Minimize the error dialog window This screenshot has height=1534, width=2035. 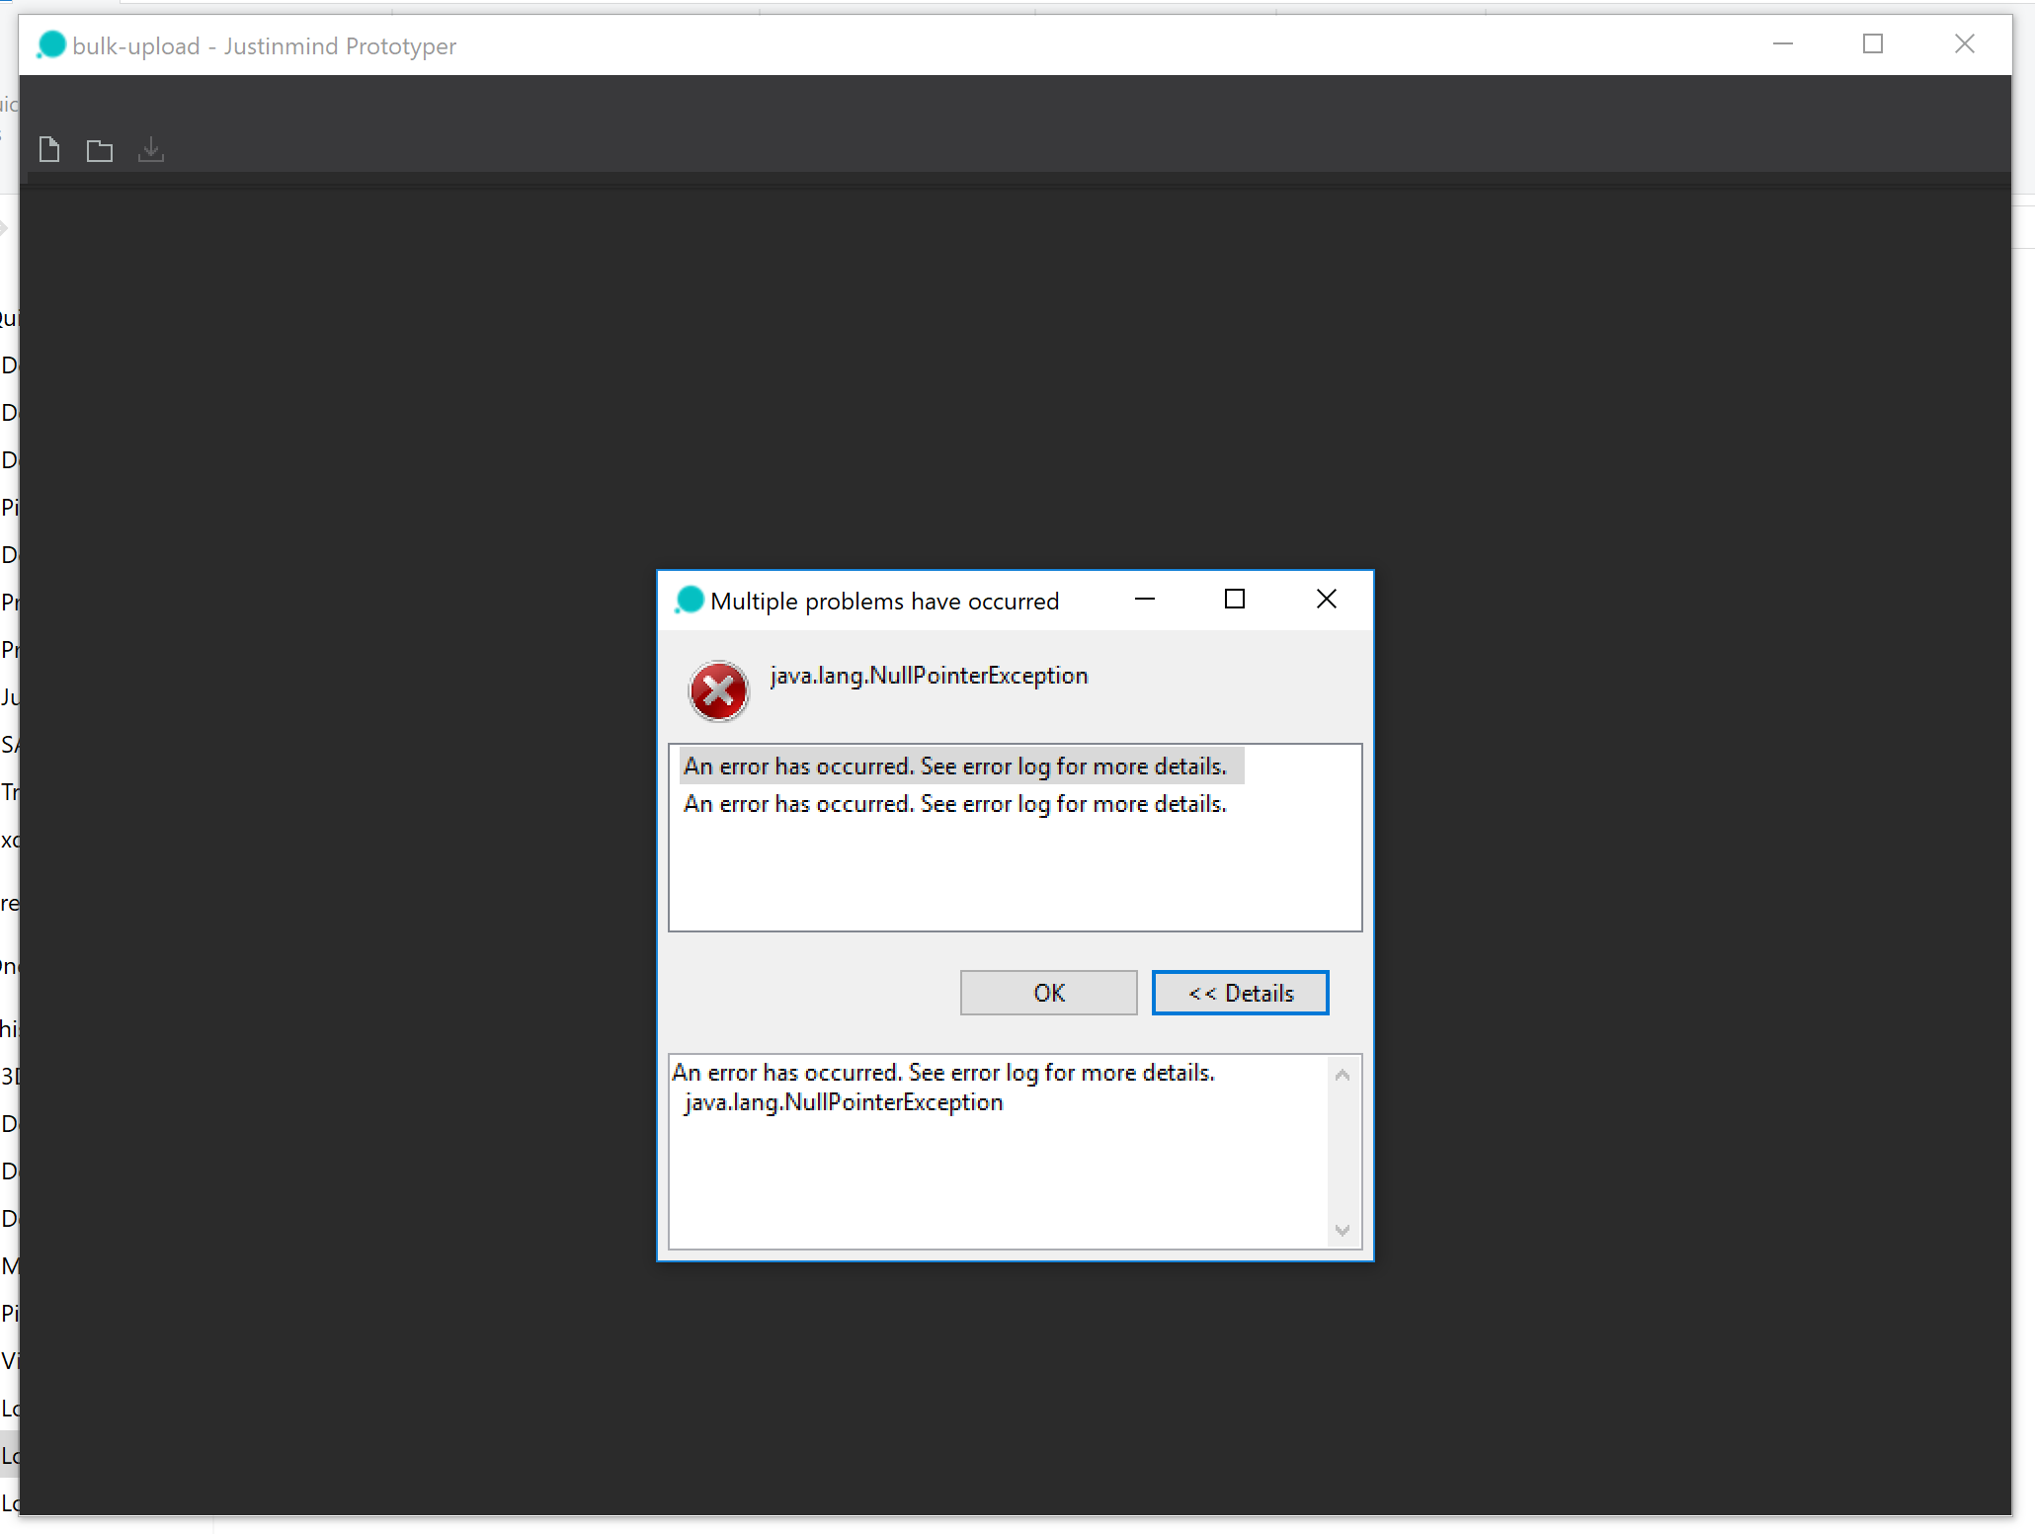coord(1145,600)
